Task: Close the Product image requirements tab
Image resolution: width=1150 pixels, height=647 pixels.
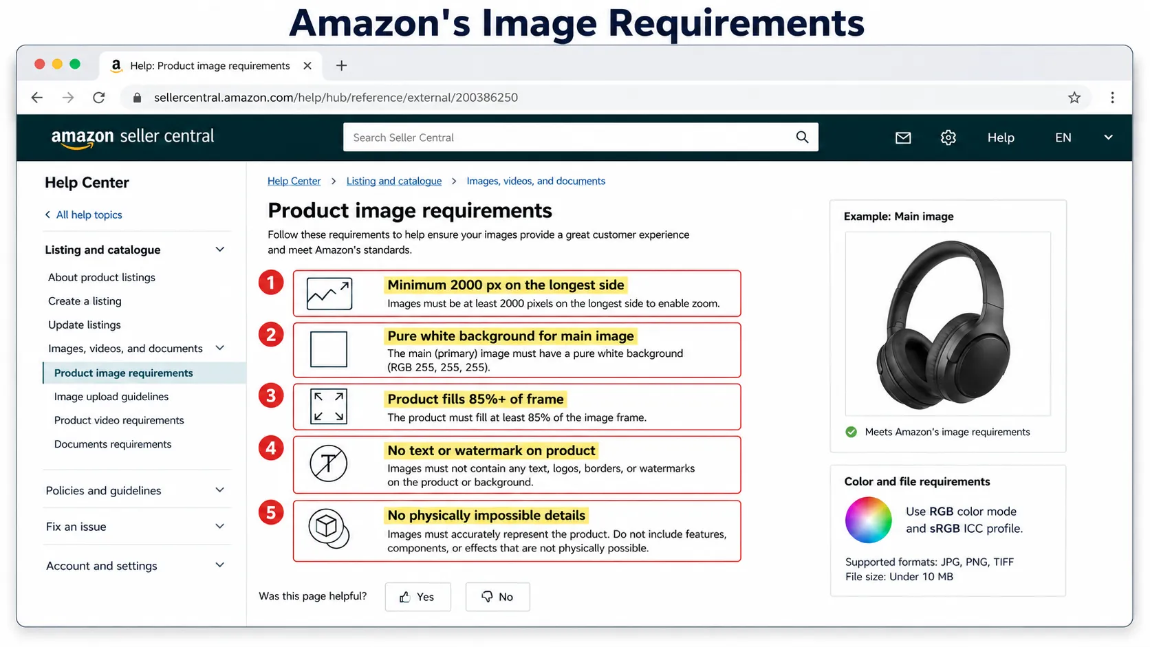Action: pyautogui.click(x=307, y=65)
